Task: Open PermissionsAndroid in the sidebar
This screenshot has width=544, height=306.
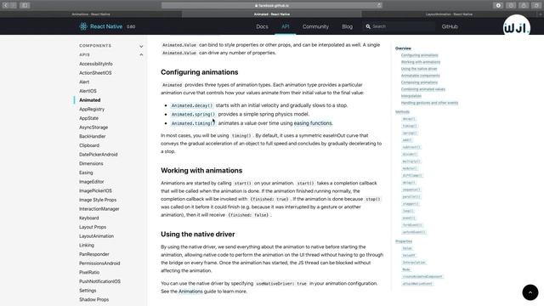Action: (x=99, y=263)
